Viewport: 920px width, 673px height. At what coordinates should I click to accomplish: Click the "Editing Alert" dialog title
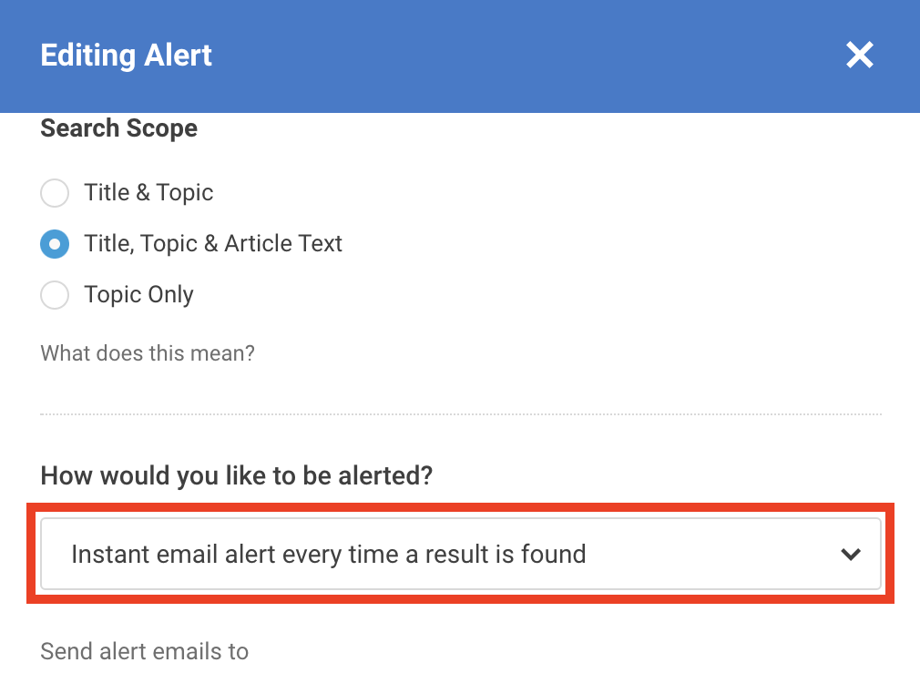[x=127, y=56]
